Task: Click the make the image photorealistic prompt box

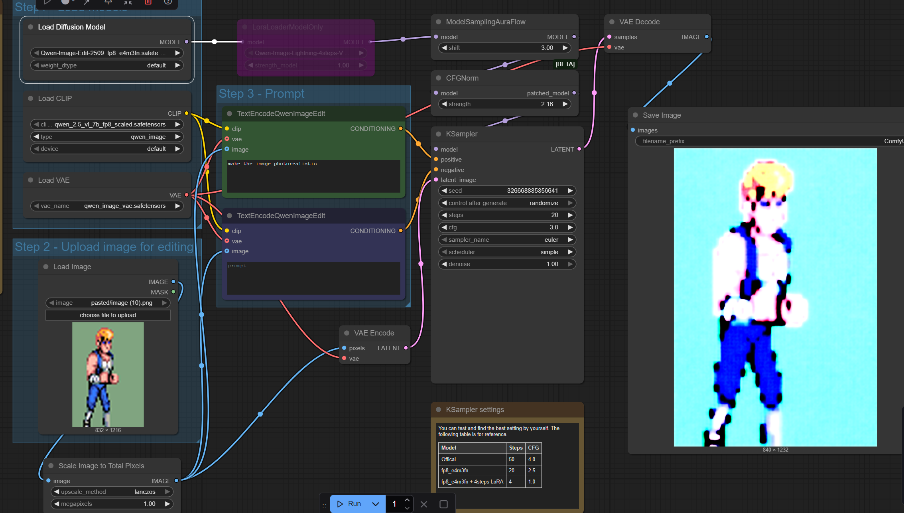Action: point(313,176)
